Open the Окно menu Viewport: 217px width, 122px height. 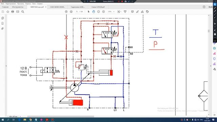pos(34,4)
